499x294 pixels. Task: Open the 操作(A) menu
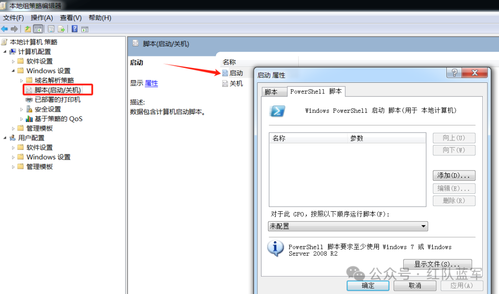pyautogui.click(x=42, y=18)
